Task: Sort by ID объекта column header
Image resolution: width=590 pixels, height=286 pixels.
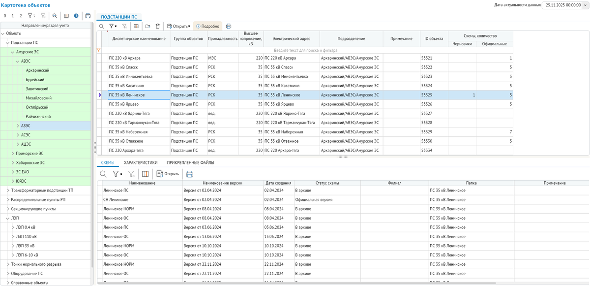Action: (x=434, y=39)
